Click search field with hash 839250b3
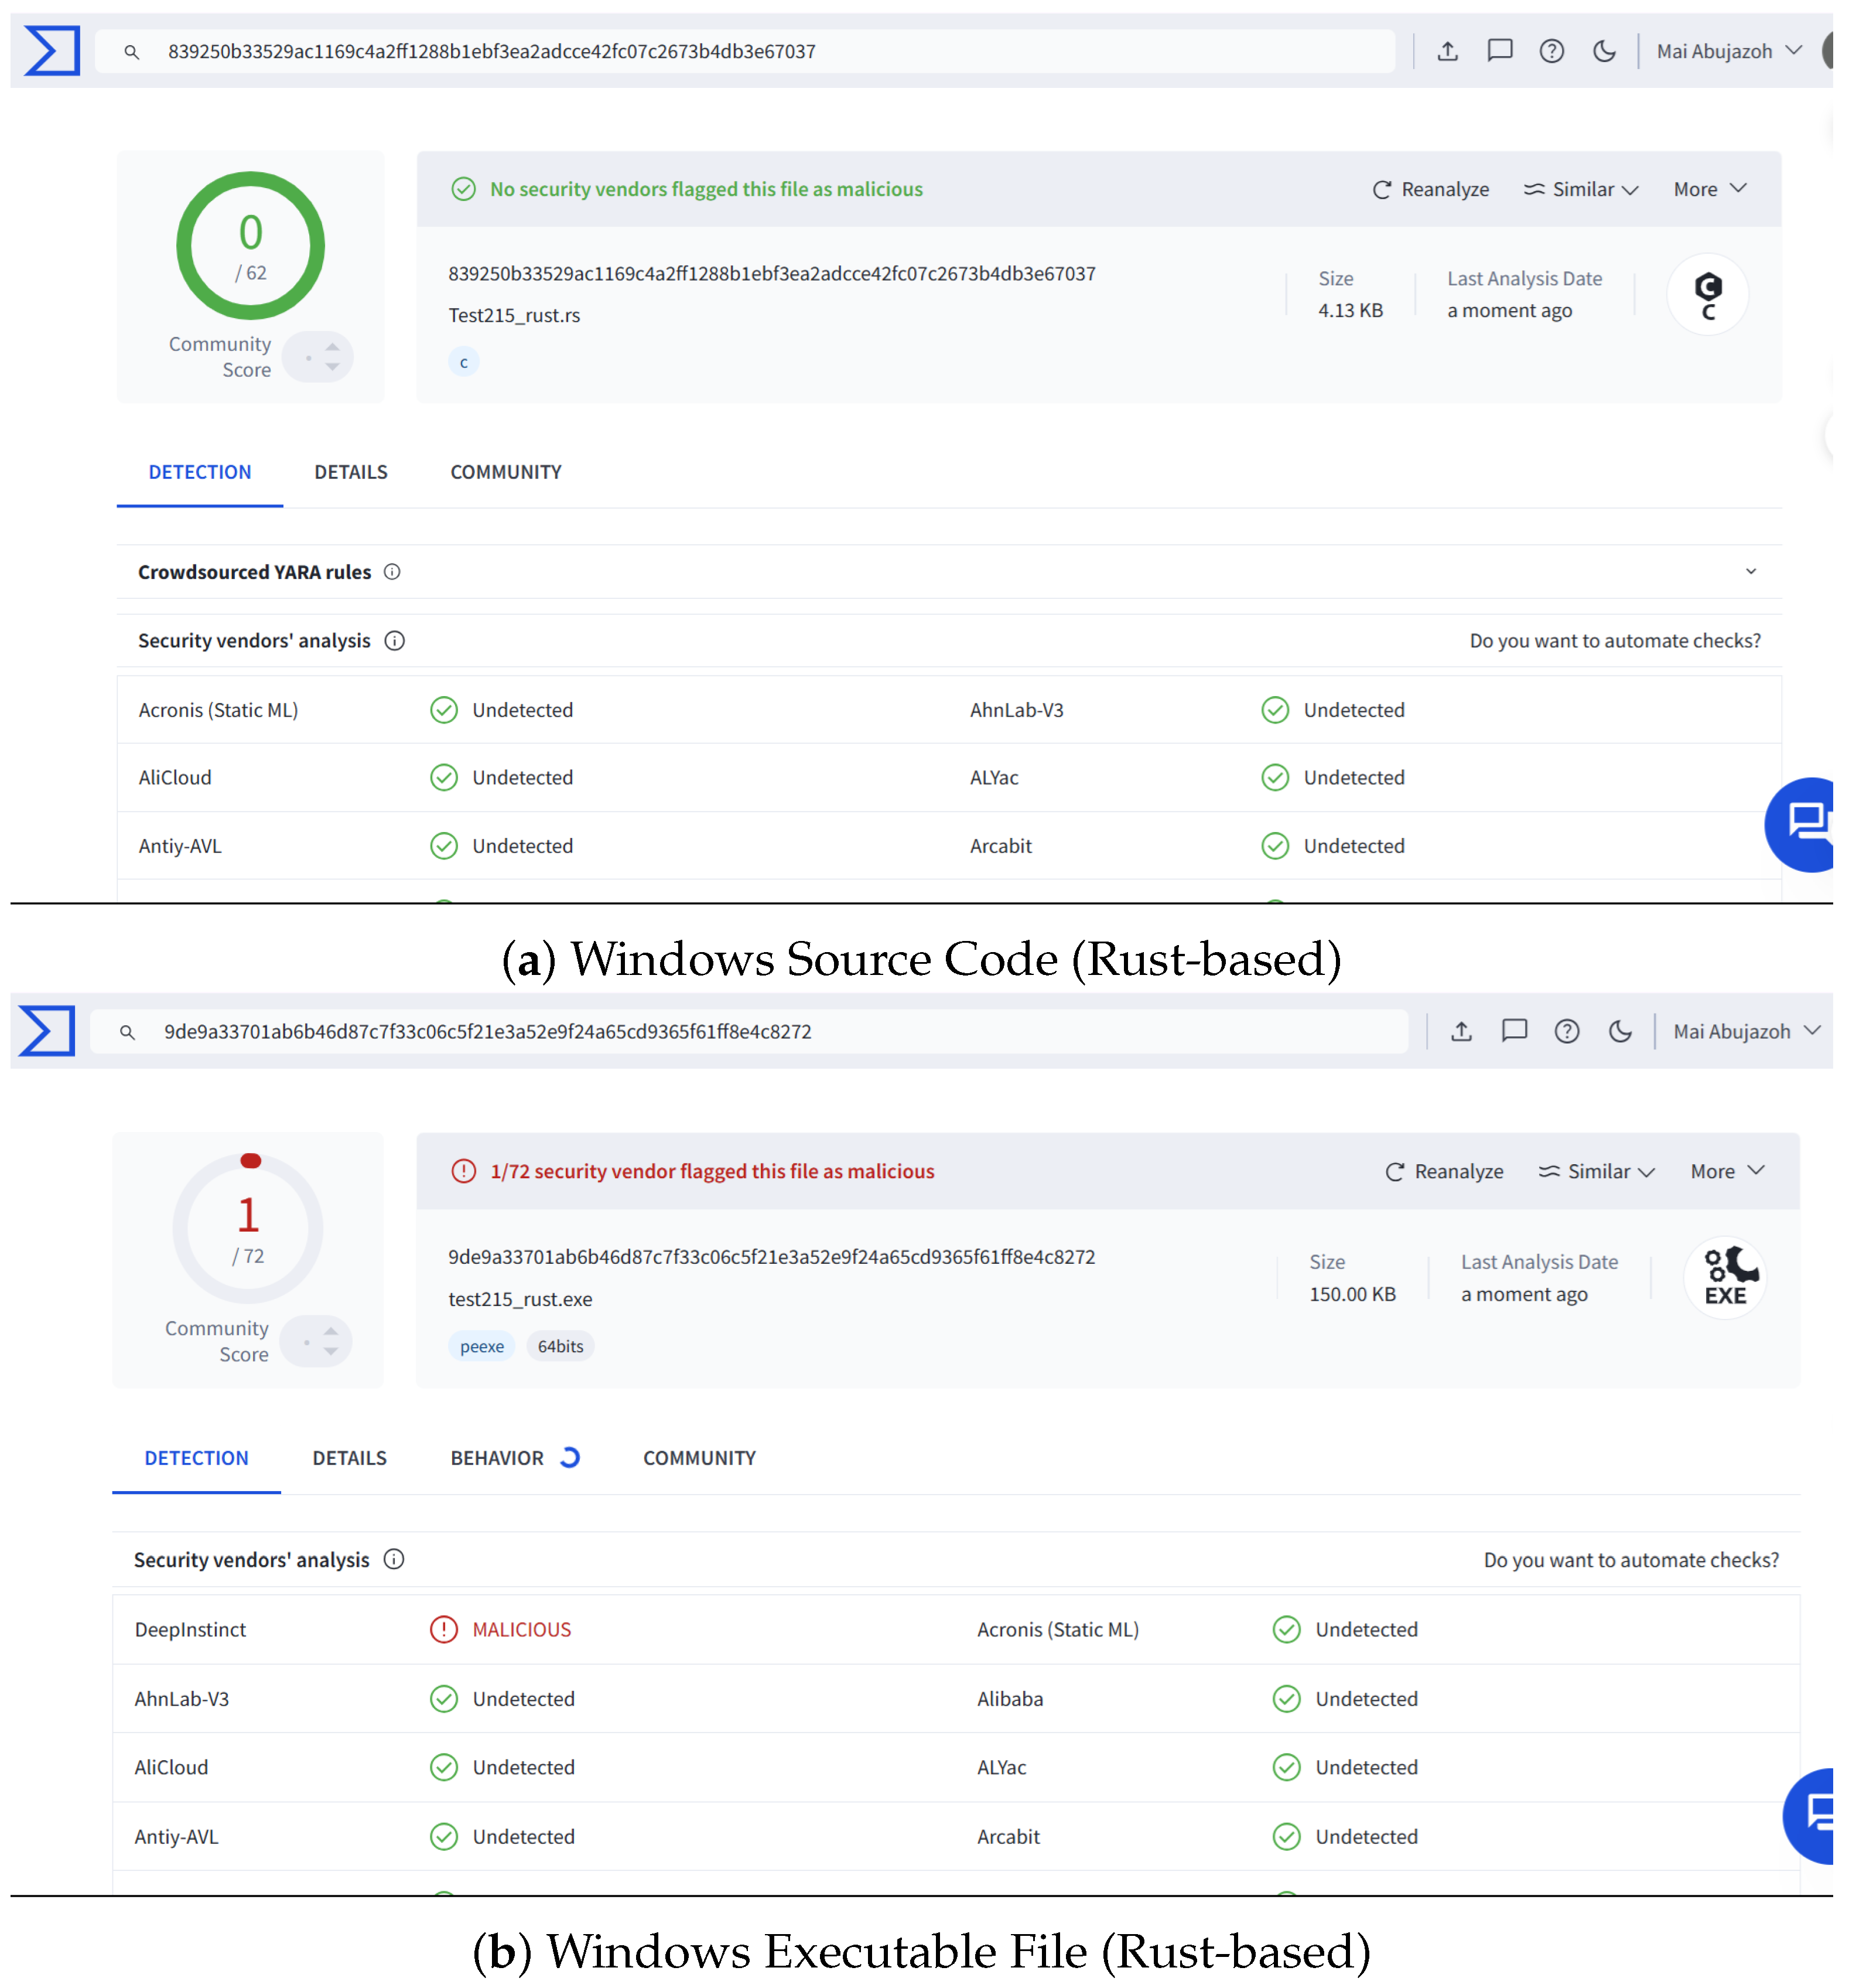 click(744, 51)
